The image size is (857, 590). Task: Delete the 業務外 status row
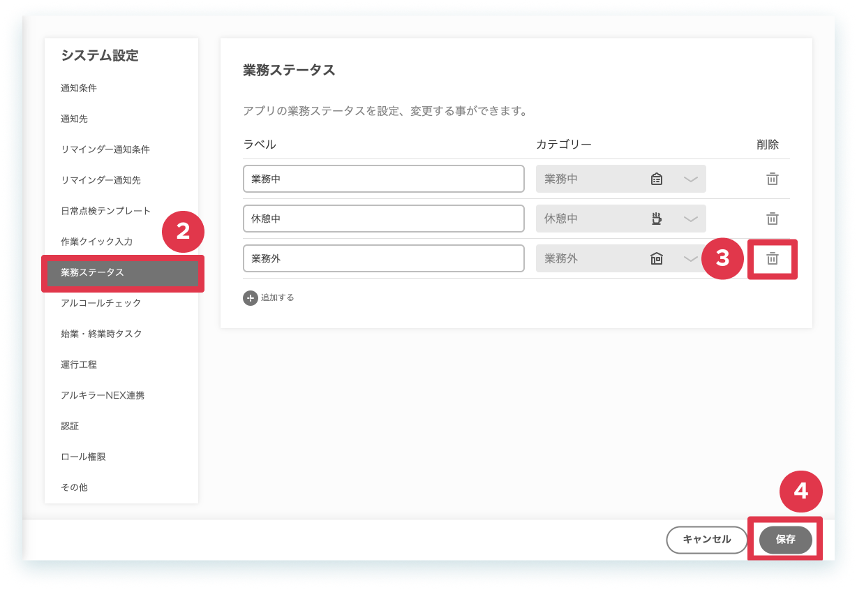(772, 258)
